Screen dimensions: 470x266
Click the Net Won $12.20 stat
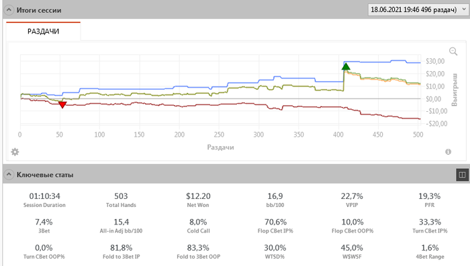tap(198, 200)
